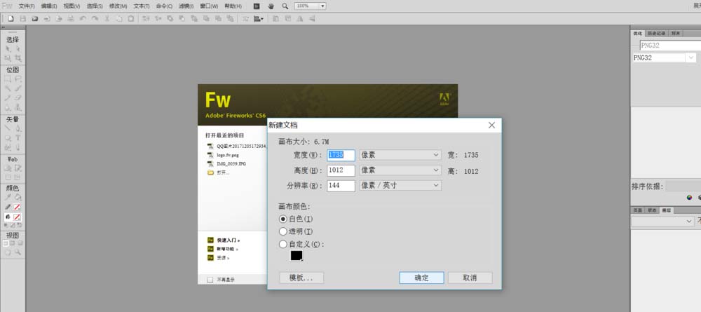
Task: Select the Paint Bucket tool under 颜色
Action: pyautogui.click(x=18, y=197)
